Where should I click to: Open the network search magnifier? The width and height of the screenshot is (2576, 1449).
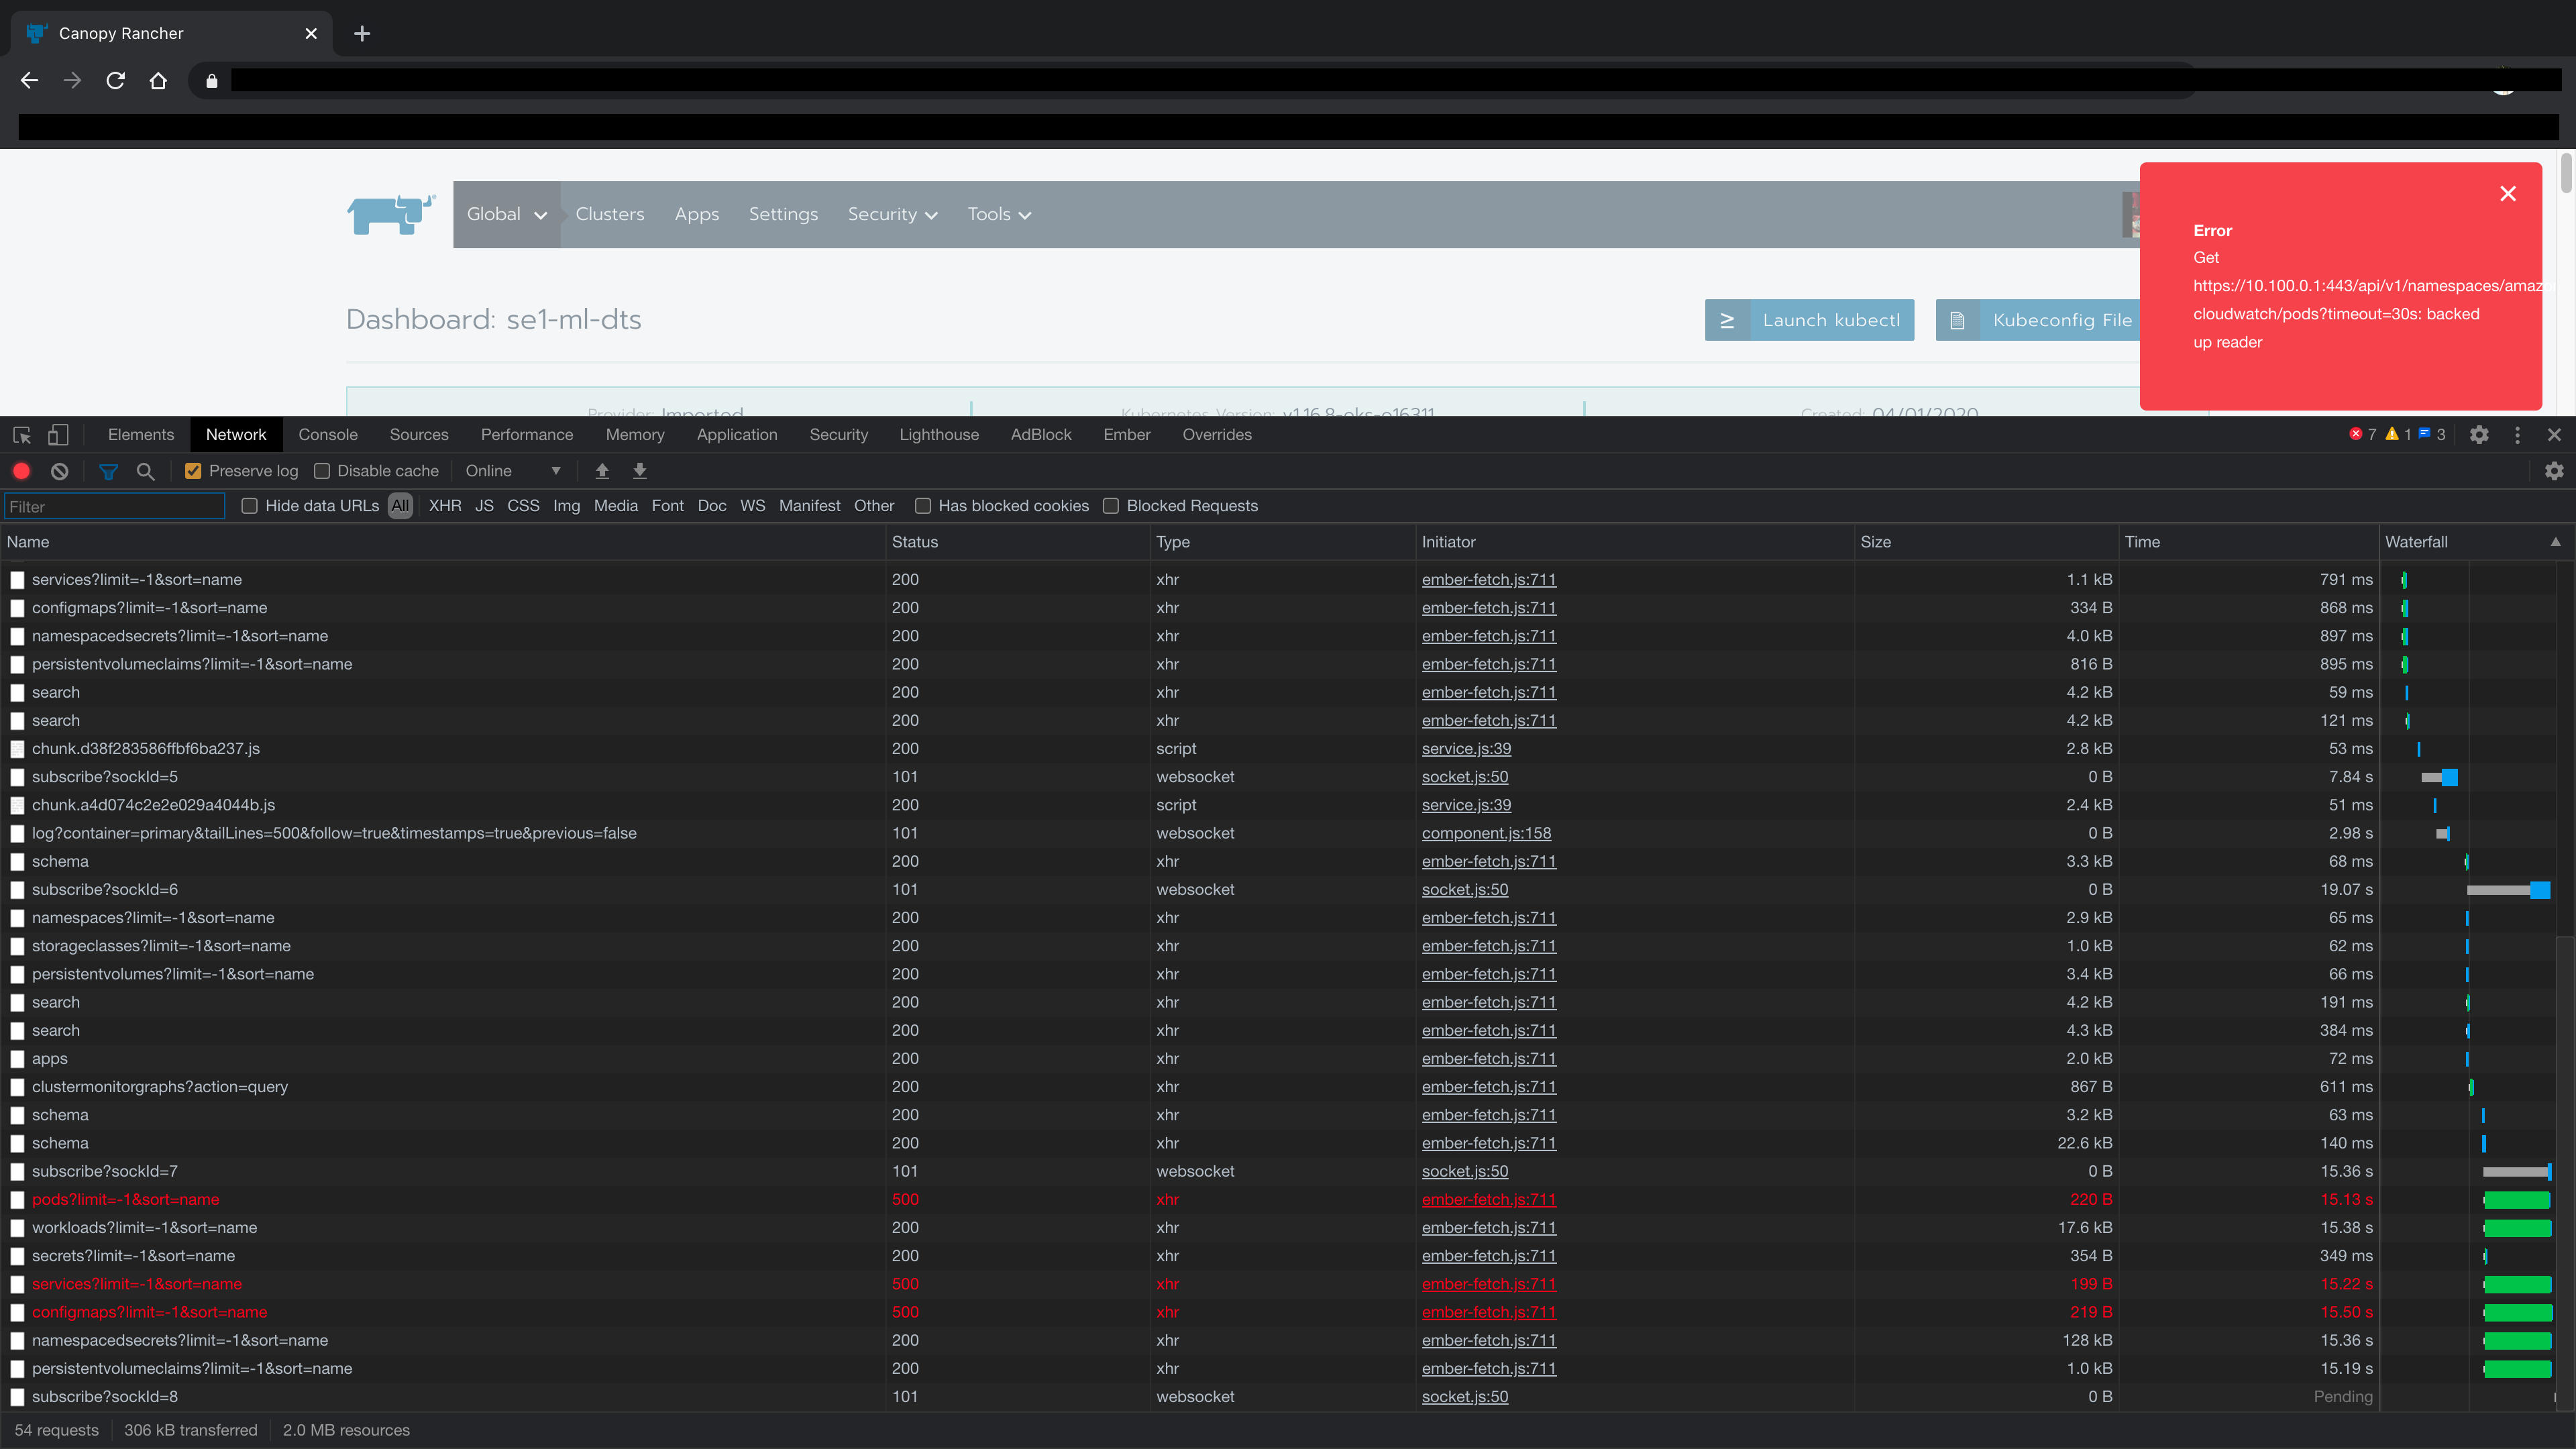pos(146,471)
